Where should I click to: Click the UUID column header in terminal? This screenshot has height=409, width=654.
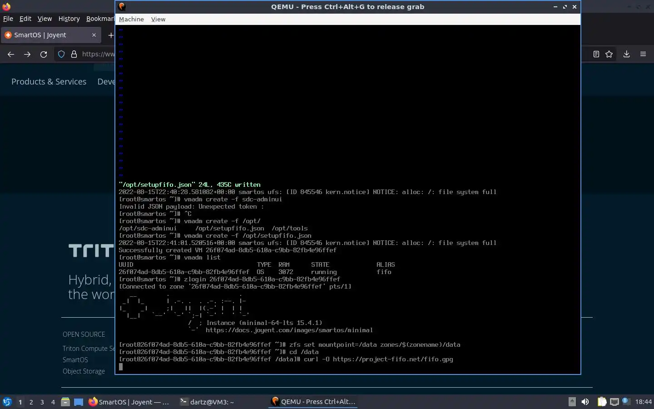[126, 264]
